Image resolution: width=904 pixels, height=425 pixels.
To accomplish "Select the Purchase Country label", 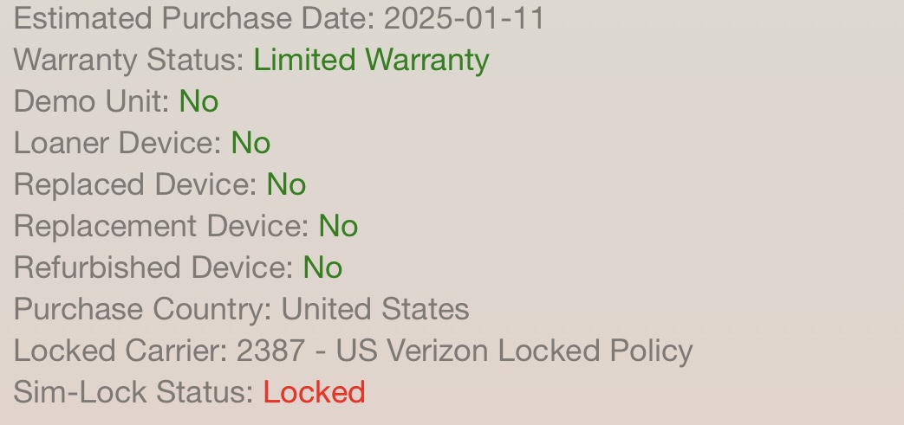I will click(x=142, y=309).
